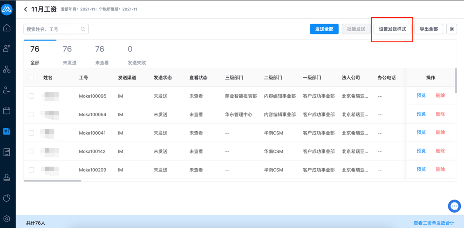Click the 发送渠道 column header
Viewport: 464px width, 229px height.
[x=127, y=78]
